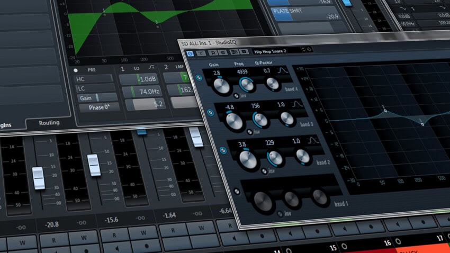
Task: Click the copy-settings icon after A/B in StudioEQ
Action: click(244, 52)
